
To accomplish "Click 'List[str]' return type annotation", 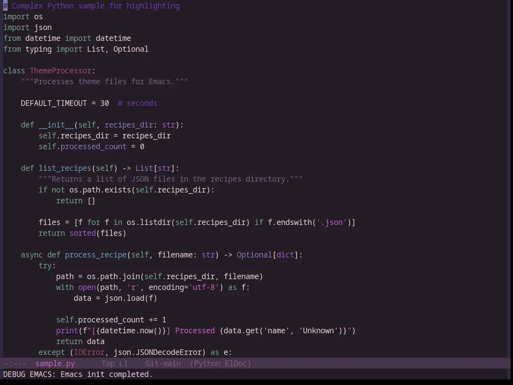I will click(x=155, y=168).
